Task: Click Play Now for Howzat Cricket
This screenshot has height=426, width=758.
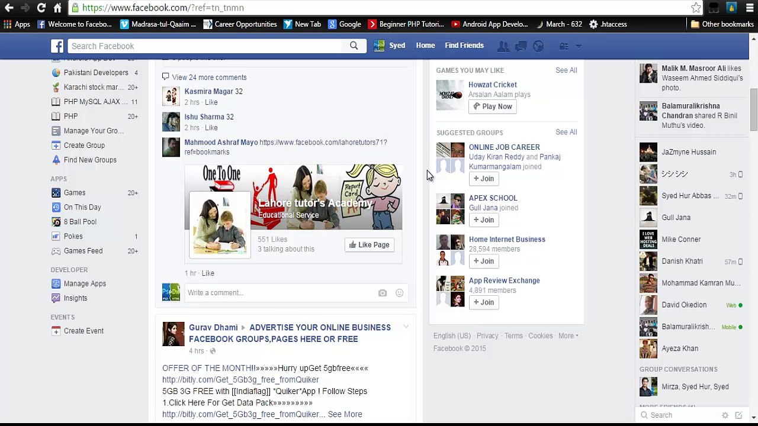Action: click(x=493, y=106)
